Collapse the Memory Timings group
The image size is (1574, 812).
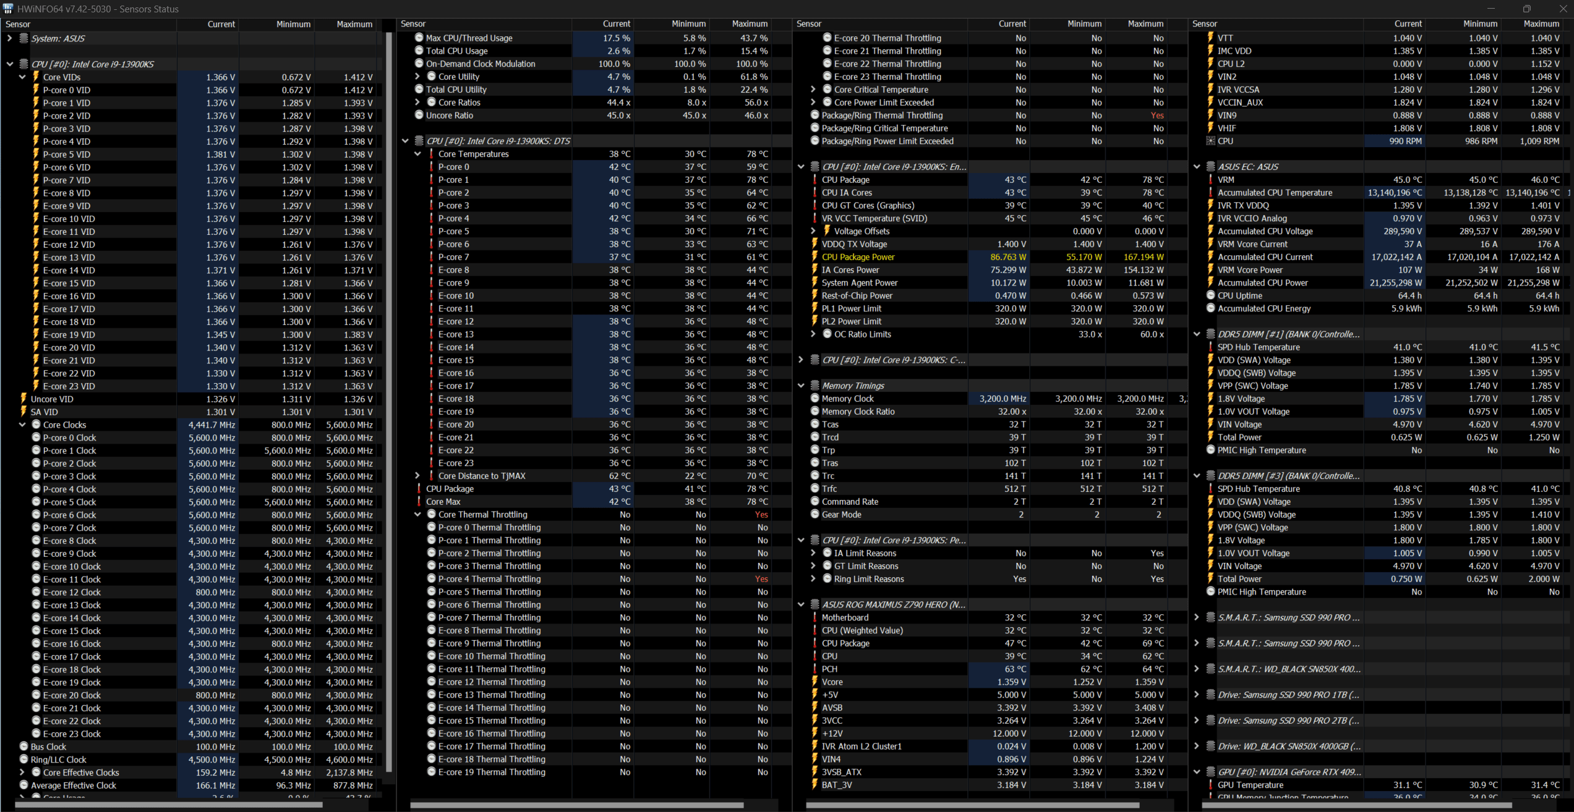(x=801, y=386)
